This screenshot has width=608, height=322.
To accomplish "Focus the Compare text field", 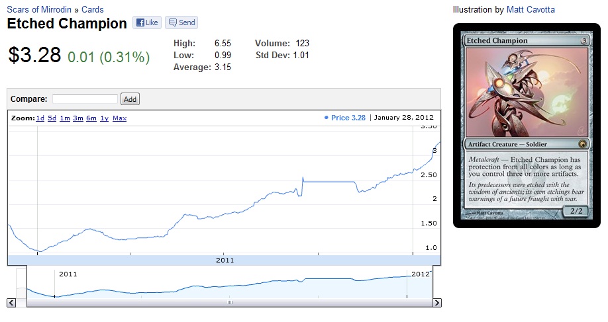I will [85, 99].
